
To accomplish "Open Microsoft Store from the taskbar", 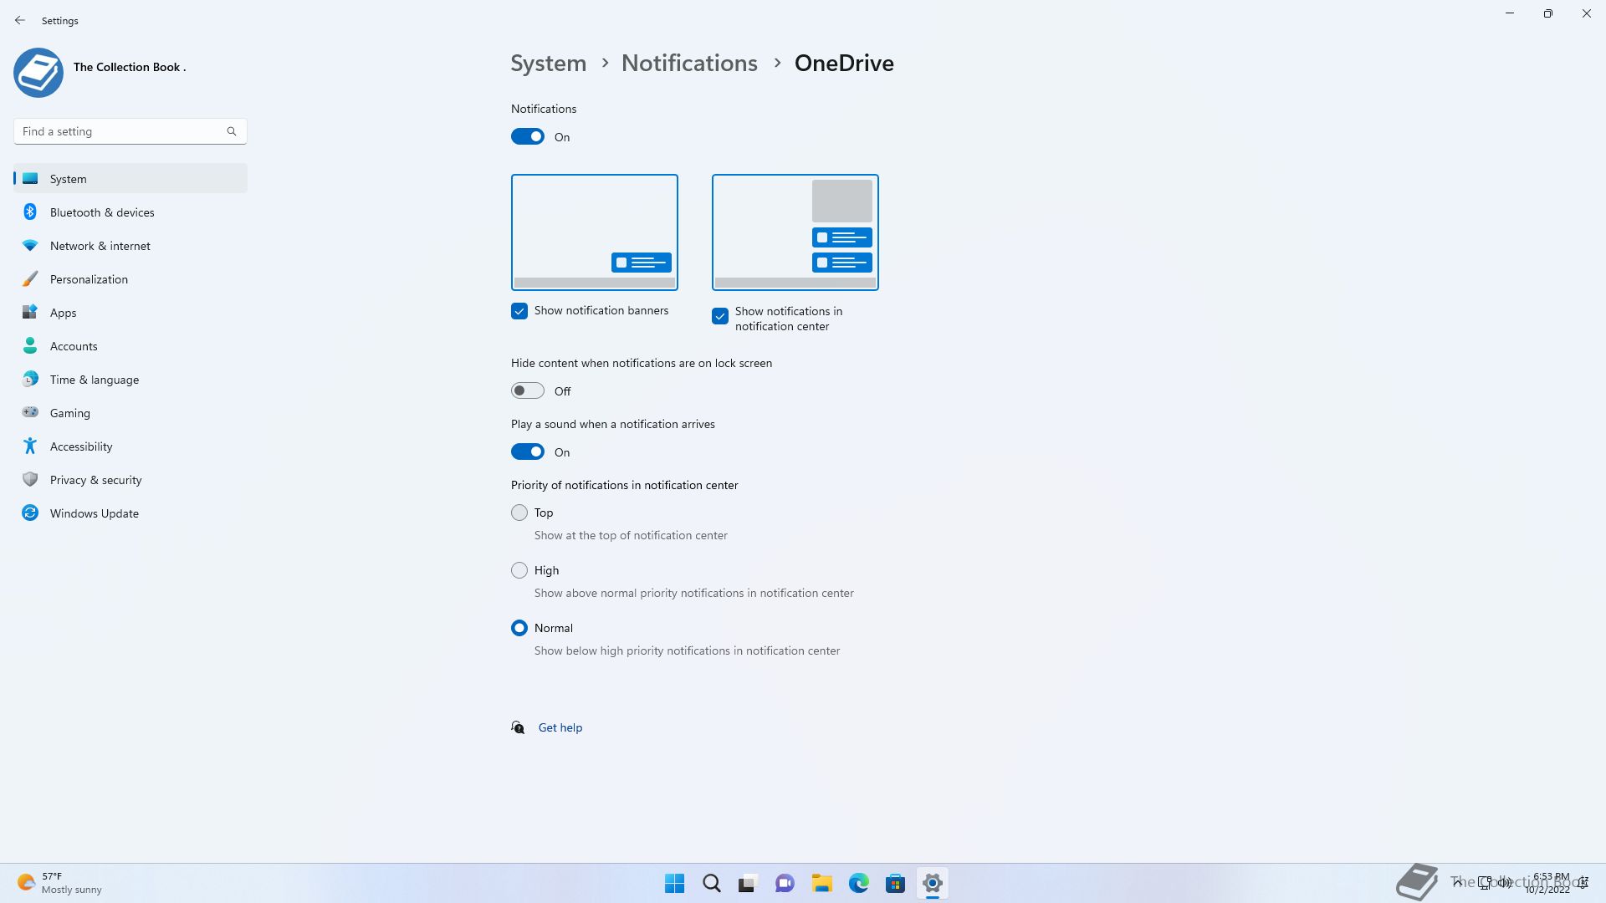I will [x=895, y=883].
